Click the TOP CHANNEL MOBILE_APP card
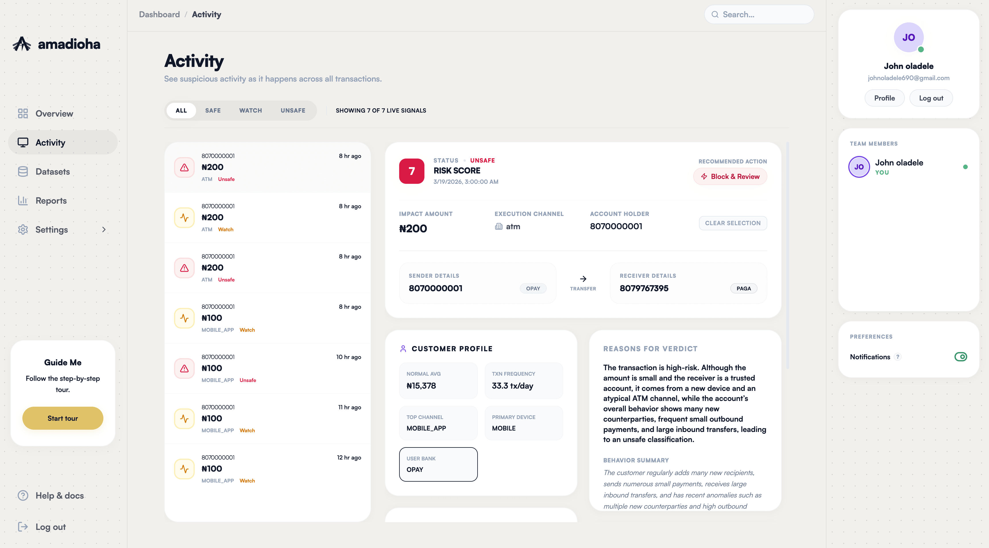The image size is (989, 548). [x=438, y=423]
